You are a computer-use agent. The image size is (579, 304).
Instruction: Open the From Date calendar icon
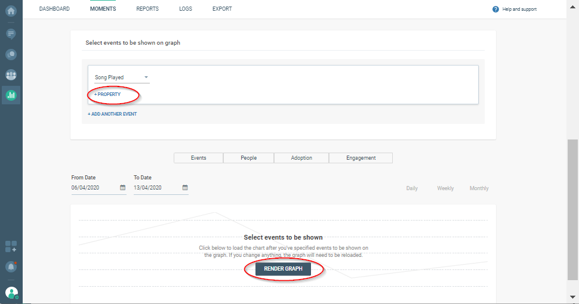click(122, 188)
